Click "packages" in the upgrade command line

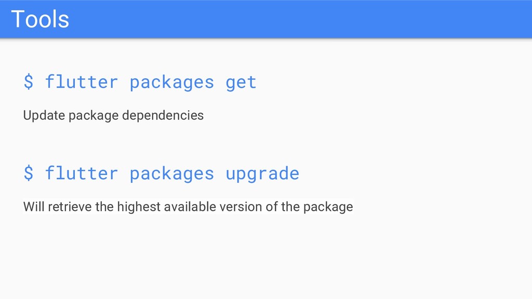(171, 174)
